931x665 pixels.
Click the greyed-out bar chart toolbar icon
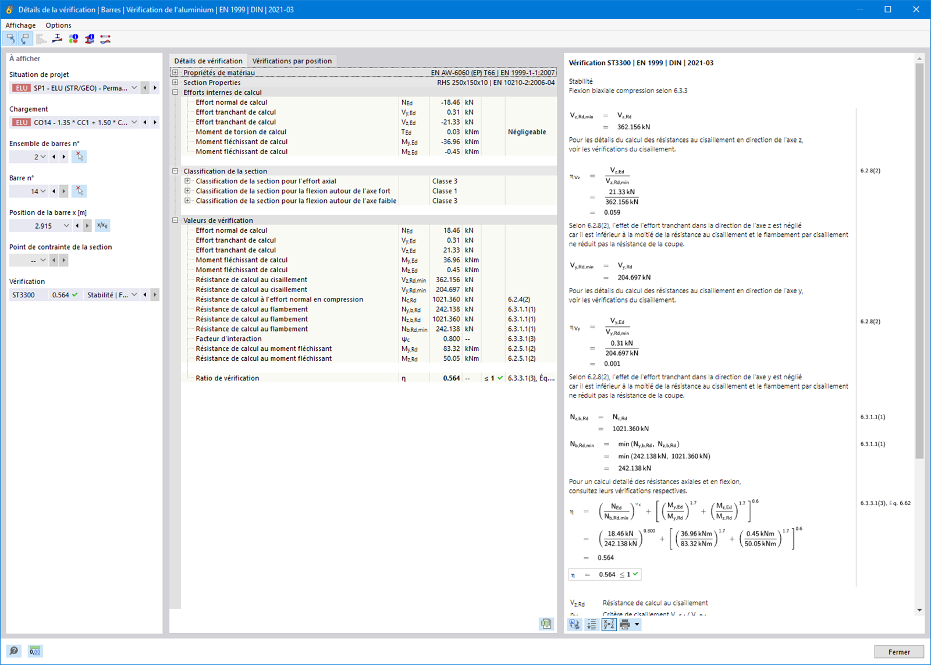(x=41, y=39)
